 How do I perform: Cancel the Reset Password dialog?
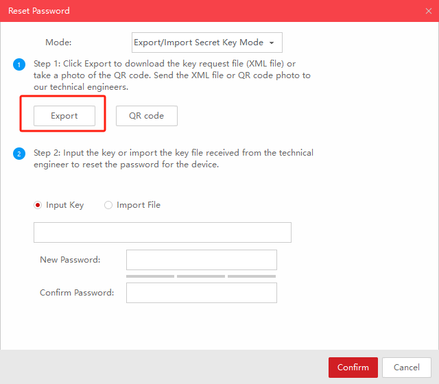point(407,368)
